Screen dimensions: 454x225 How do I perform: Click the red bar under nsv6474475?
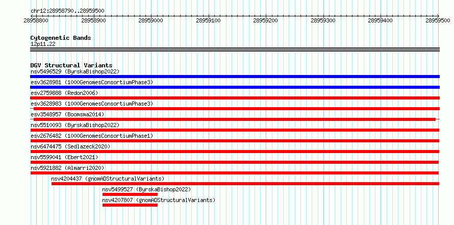235,152
